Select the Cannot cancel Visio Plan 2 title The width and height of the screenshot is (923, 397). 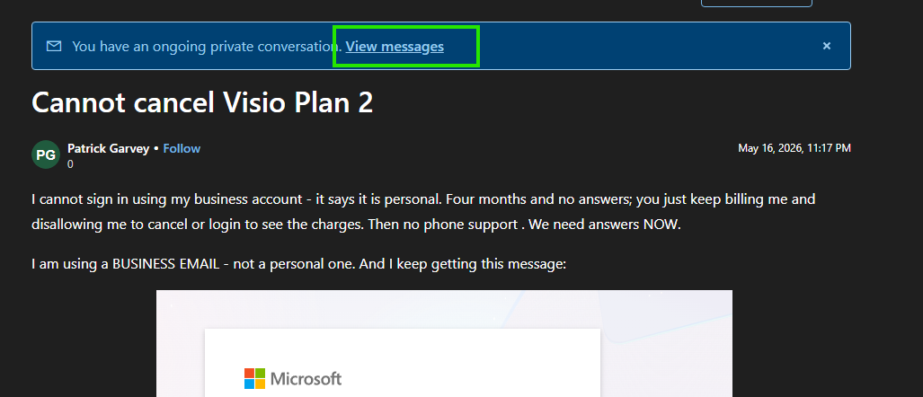coord(202,103)
